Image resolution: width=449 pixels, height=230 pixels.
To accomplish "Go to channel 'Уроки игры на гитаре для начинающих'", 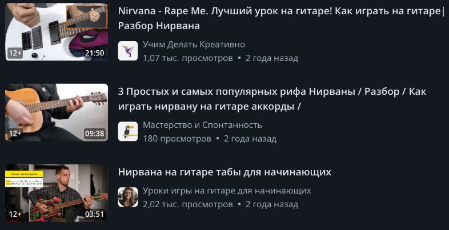I will (227, 191).
